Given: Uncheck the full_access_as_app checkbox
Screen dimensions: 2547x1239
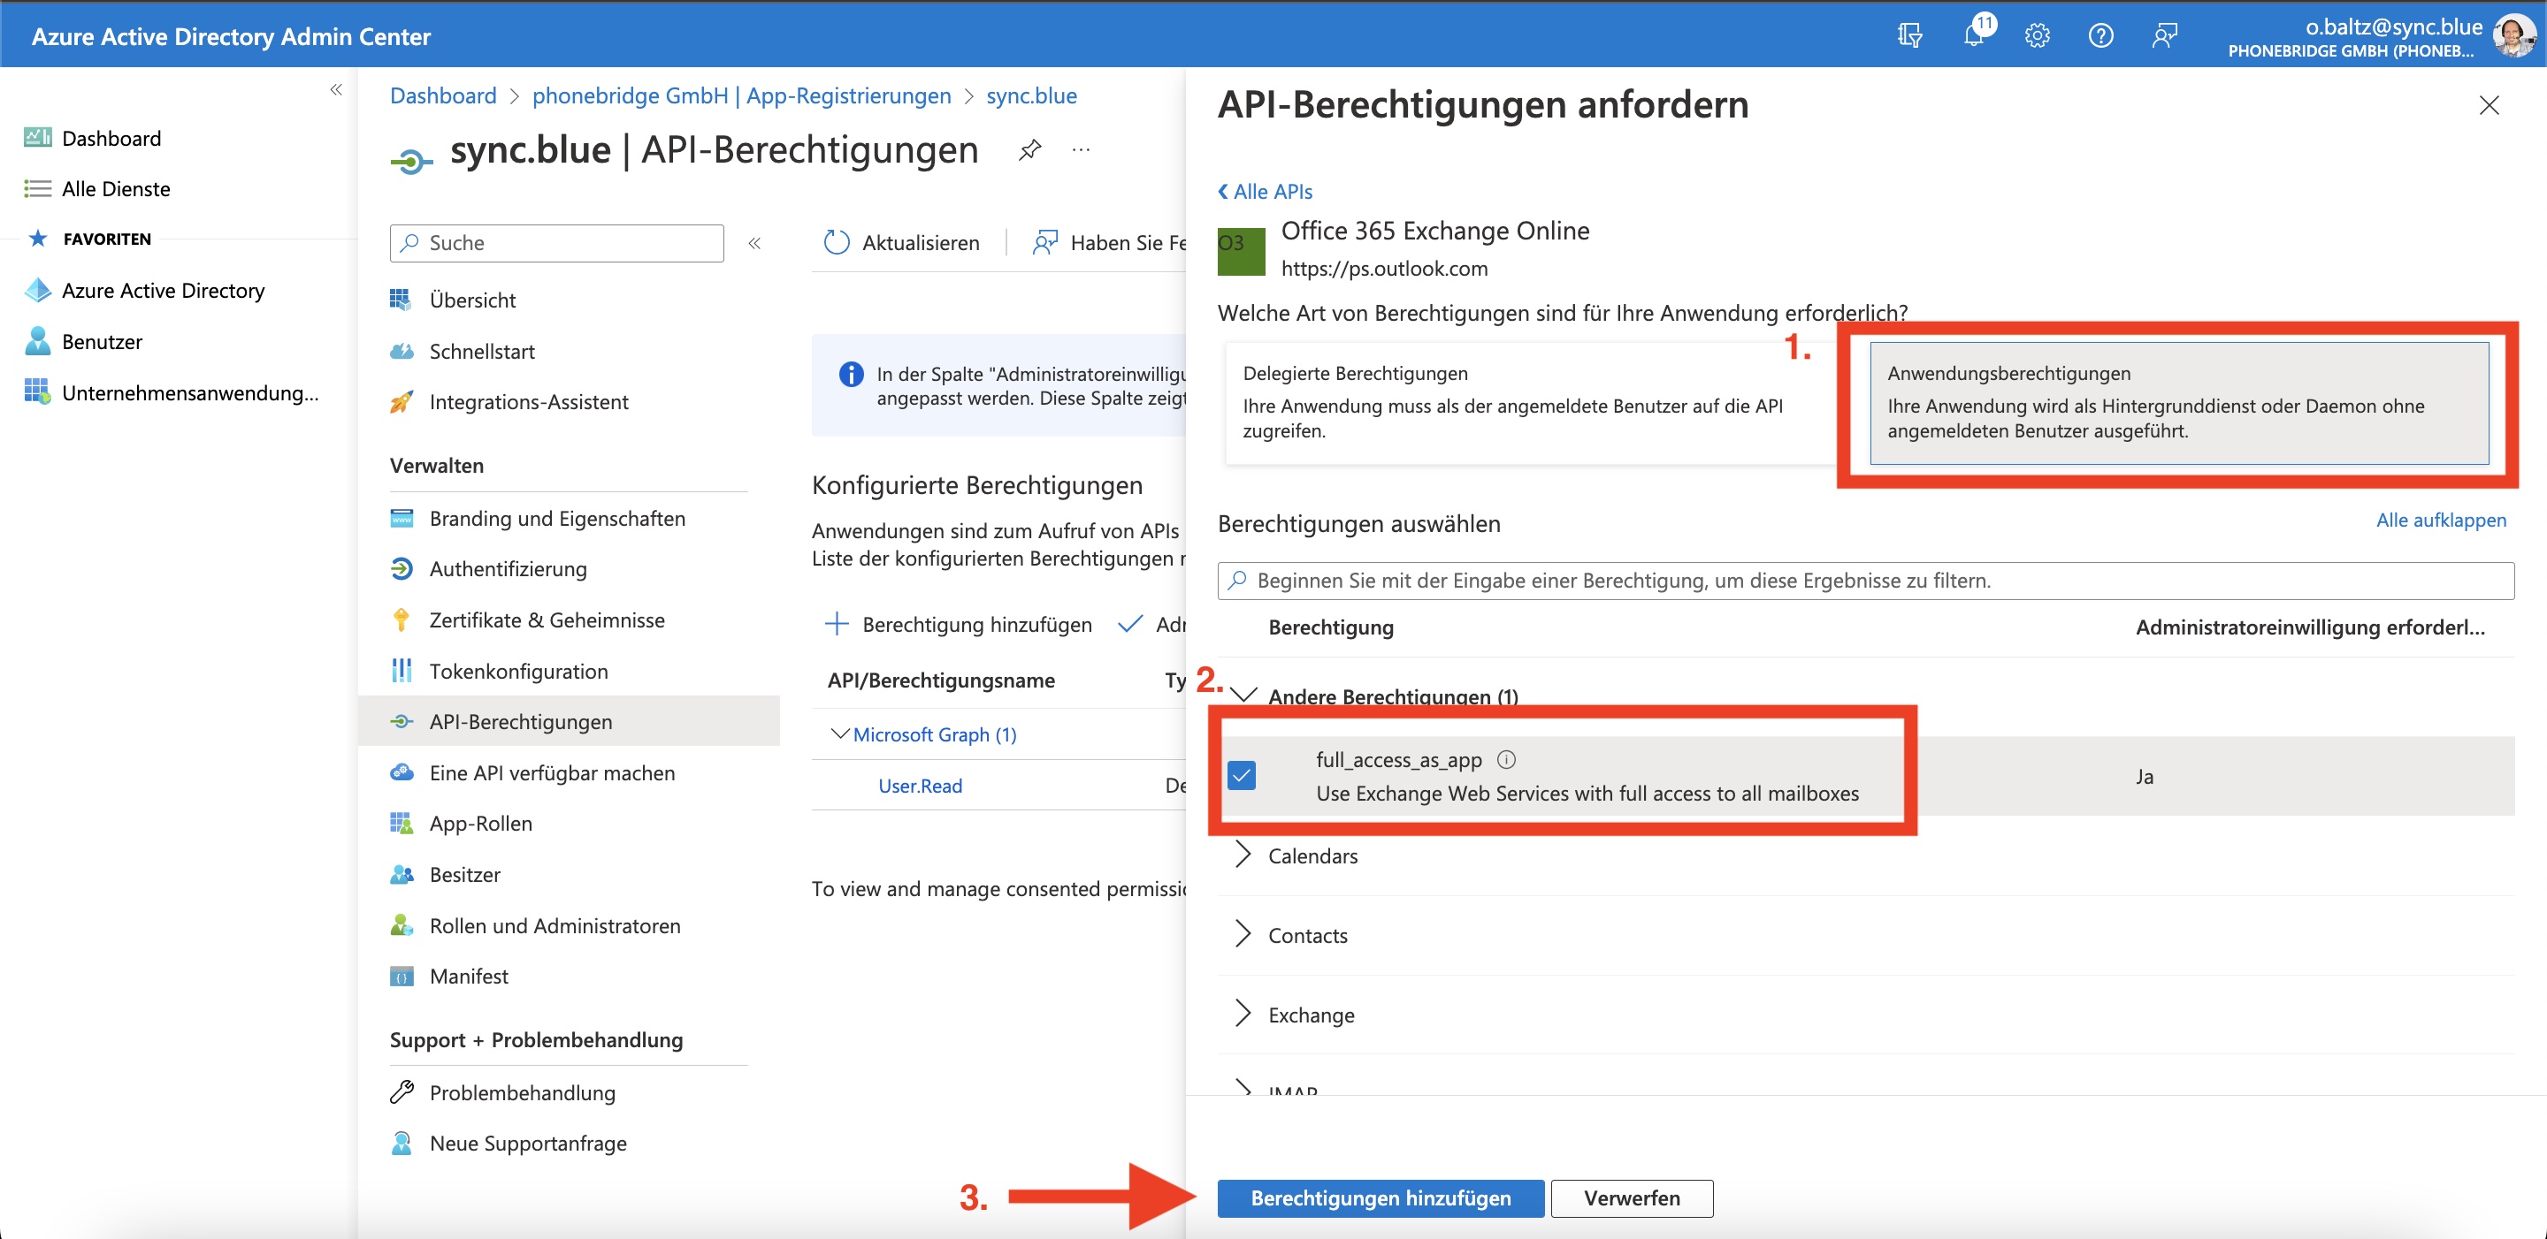Looking at the screenshot, I should click(x=1242, y=776).
